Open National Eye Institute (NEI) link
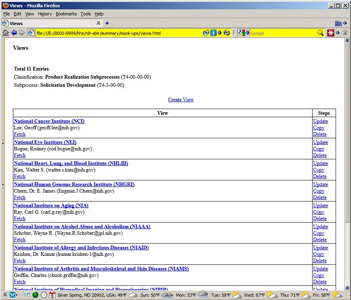Screen dimensions: 351x300 point(45,142)
